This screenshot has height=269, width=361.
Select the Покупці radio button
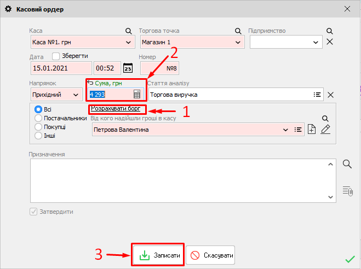38,127
